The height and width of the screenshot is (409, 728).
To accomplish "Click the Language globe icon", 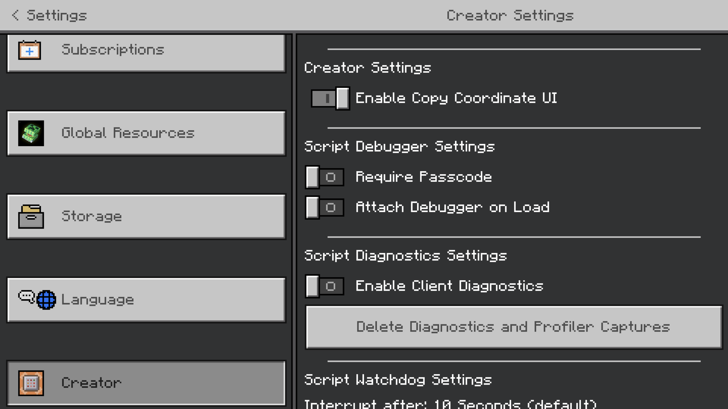I will click(46, 300).
